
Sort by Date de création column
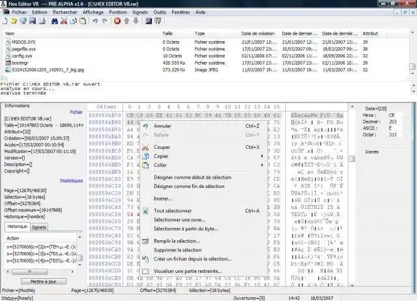[260, 33]
